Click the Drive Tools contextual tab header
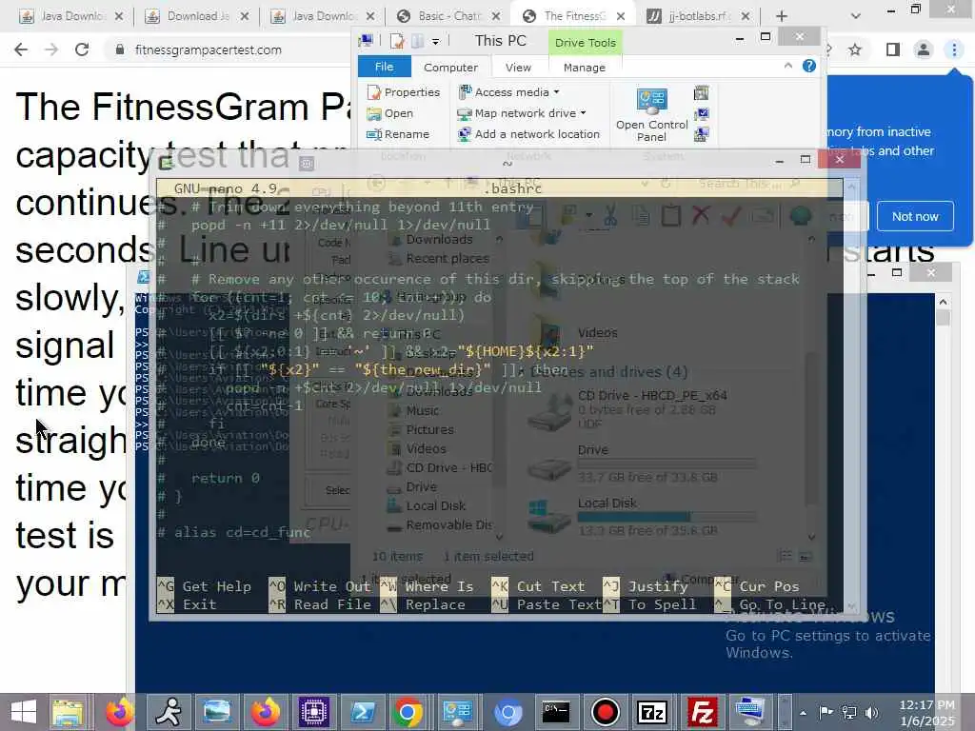Screen dimensions: 975x731 point(586,42)
